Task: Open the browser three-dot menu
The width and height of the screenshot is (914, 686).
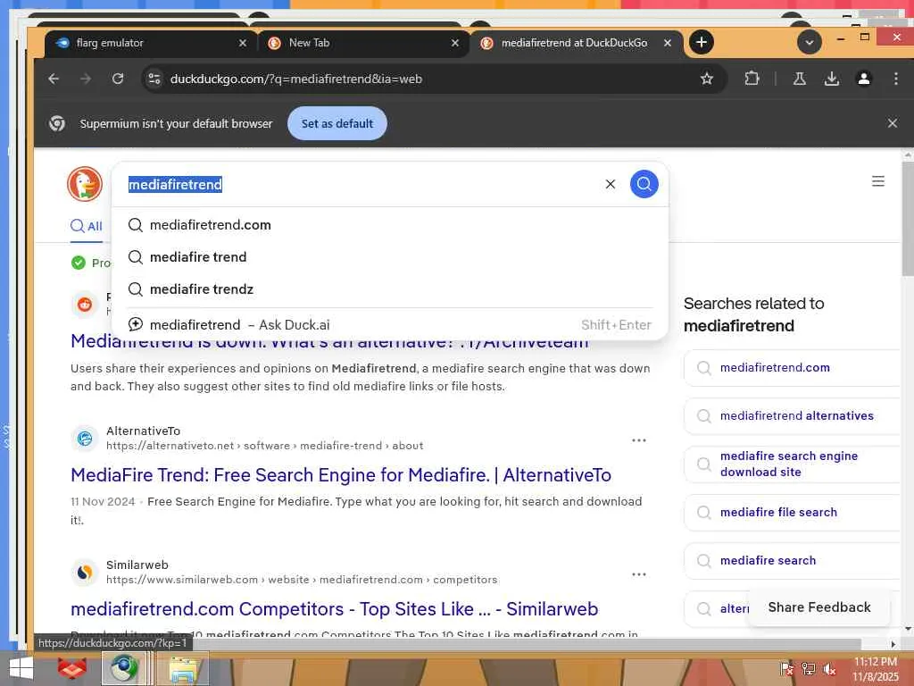Action: [896, 79]
